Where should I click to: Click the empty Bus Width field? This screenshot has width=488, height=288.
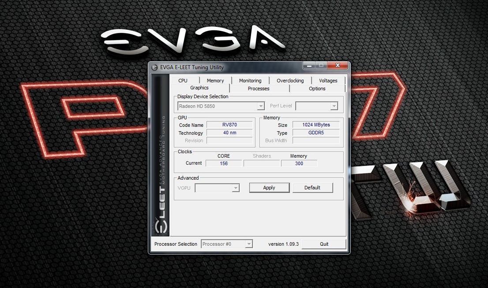[x=316, y=141]
